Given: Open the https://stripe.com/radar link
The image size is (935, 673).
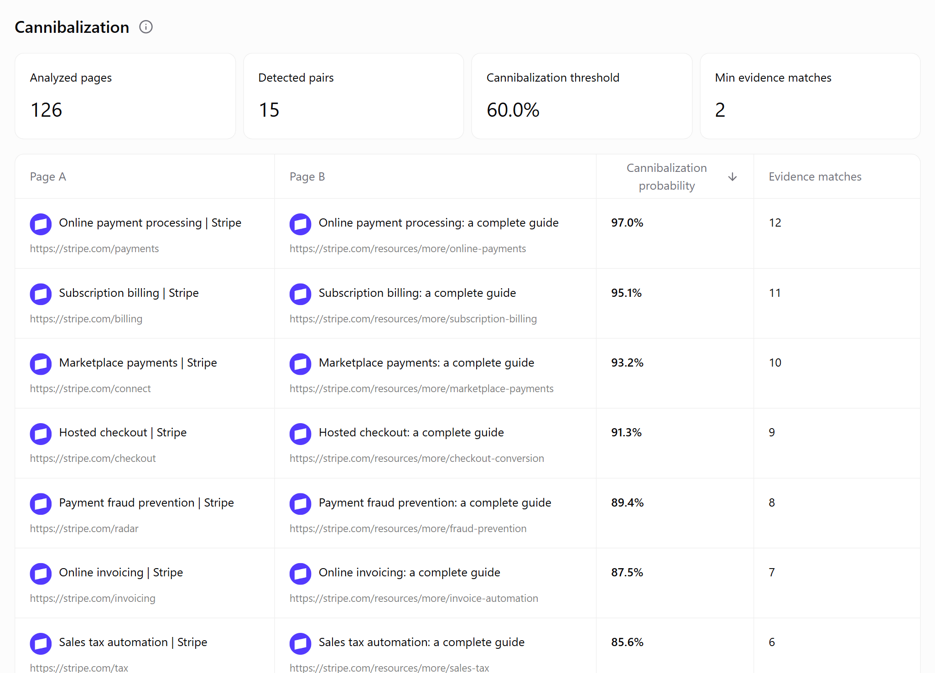Looking at the screenshot, I should coord(84,528).
